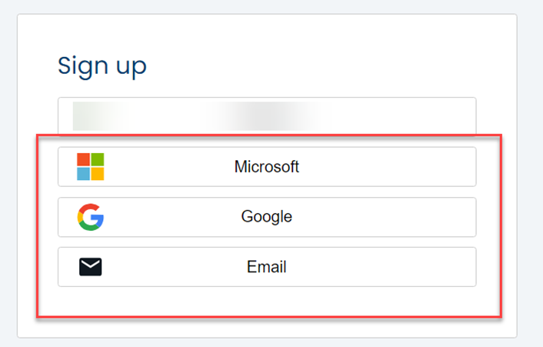This screenshot has width=543, height=347.
Task: Select the "Email" label text
Action: coord(266,267)
